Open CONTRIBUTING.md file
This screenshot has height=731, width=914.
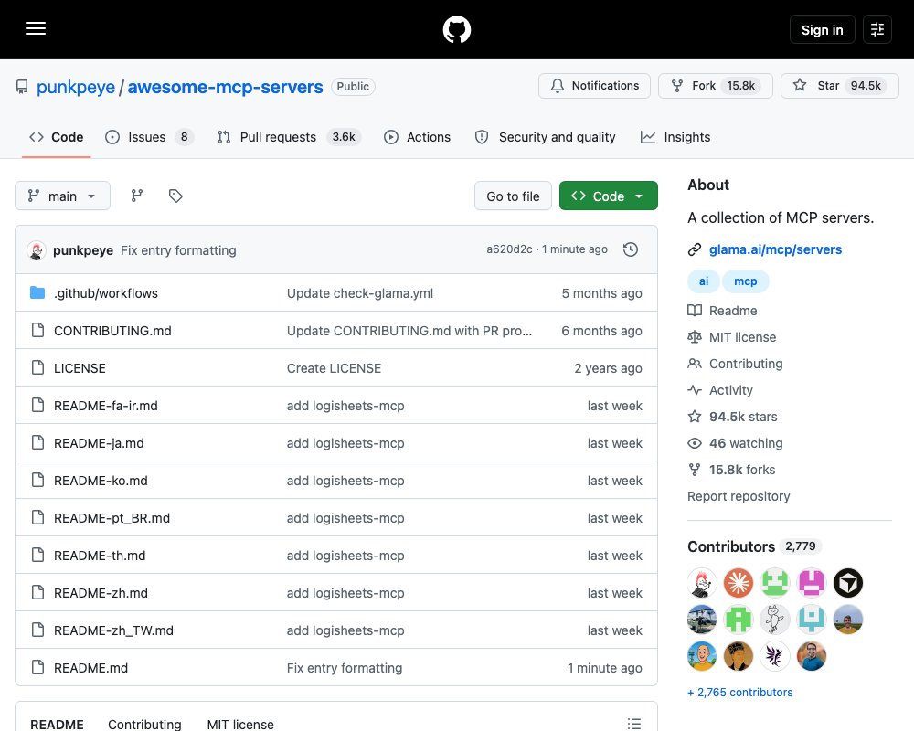click(112, 331)
